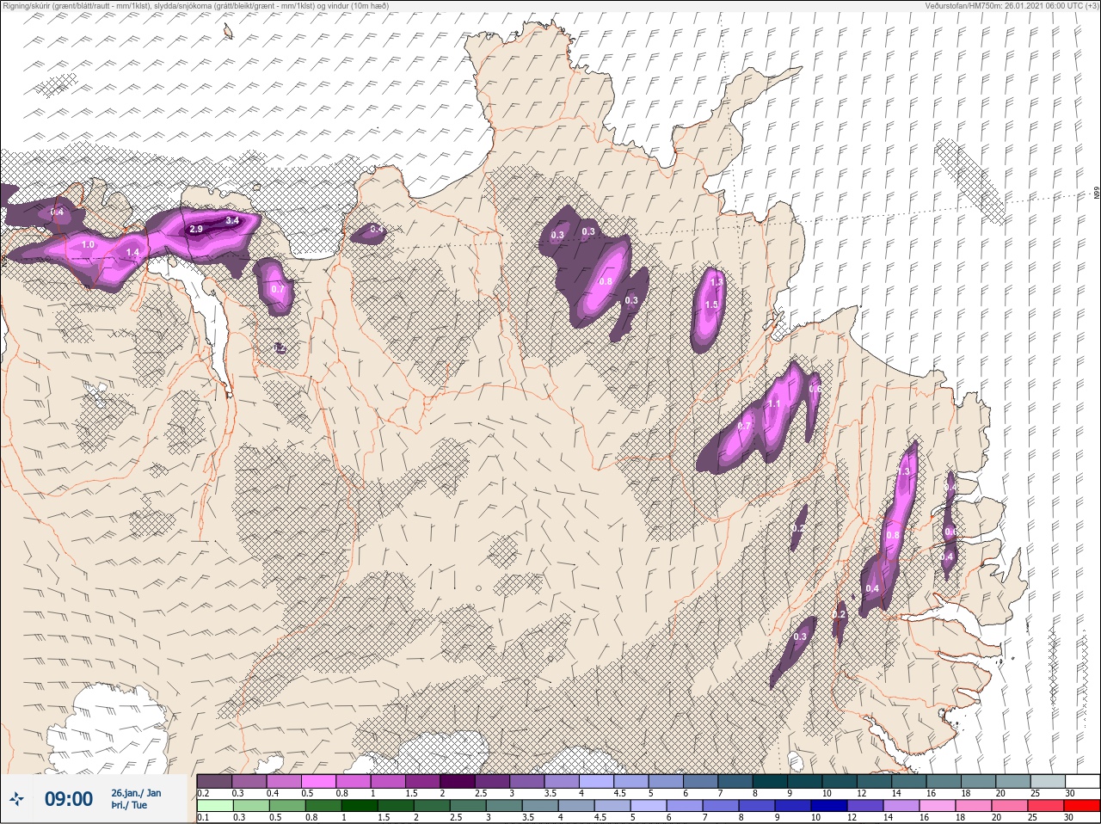Select upper legend pink swatch between 0.5 and 0.8

coord(319,781)
